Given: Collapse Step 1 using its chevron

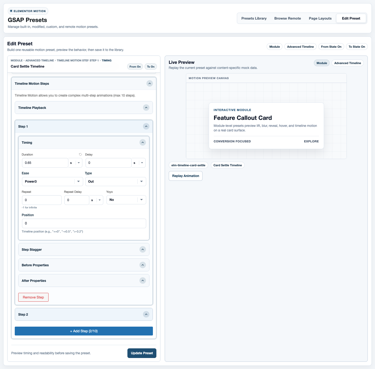Looking at the screenshot, I should (x=146, y=126).
